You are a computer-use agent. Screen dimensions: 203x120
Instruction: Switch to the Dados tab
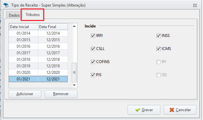(14, 15)
